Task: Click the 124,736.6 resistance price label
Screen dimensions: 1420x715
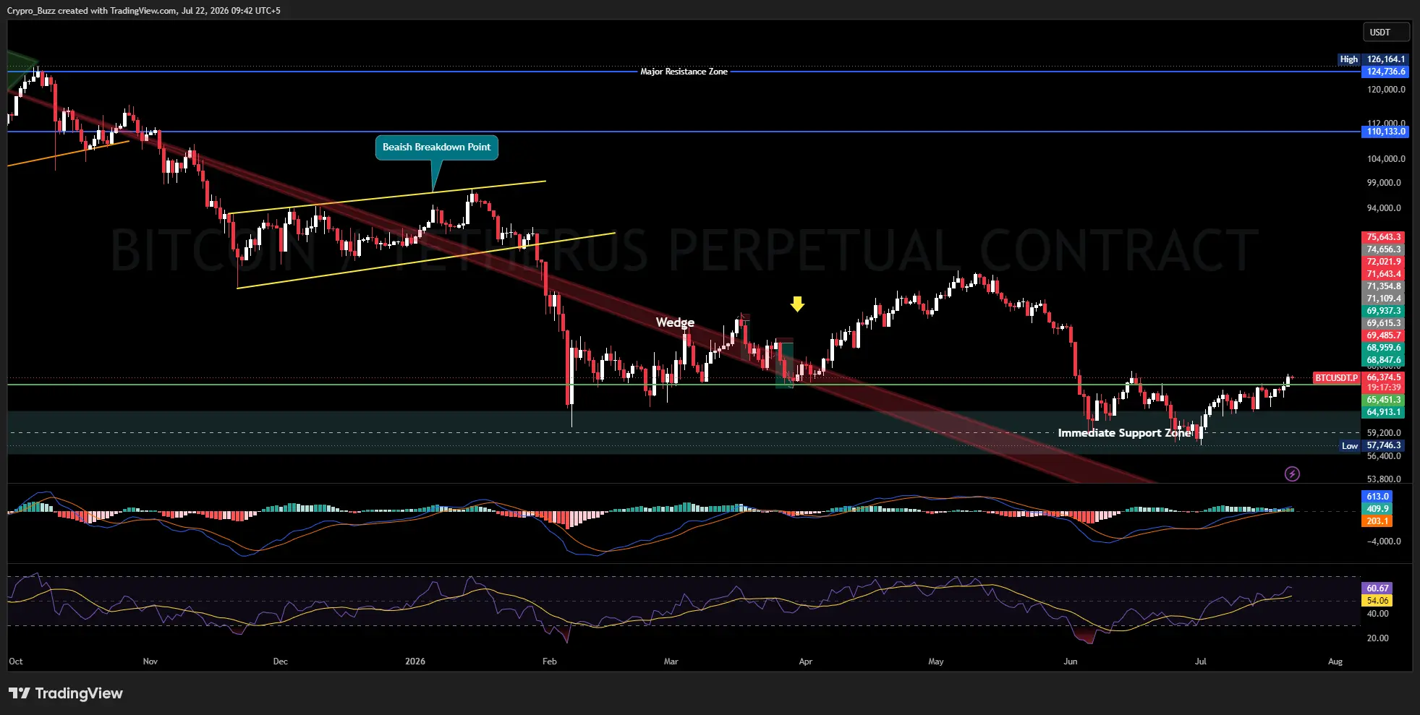Action: click(1386, 72)
